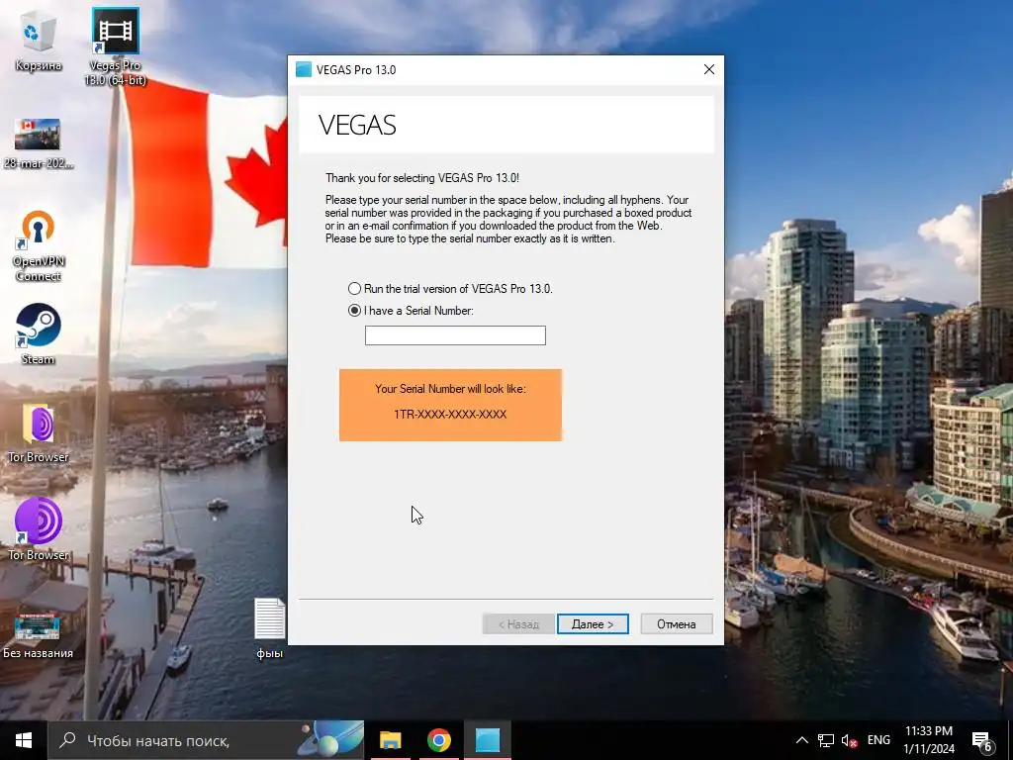Viewport: 1013px width, 760px height.
Task: Choose Run the trial version of VEGAS Pro
Action: (450, 288)
